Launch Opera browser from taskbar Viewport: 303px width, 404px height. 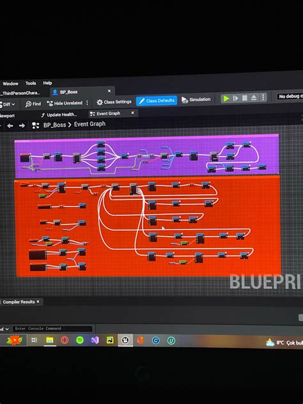[x=65, y=340]
